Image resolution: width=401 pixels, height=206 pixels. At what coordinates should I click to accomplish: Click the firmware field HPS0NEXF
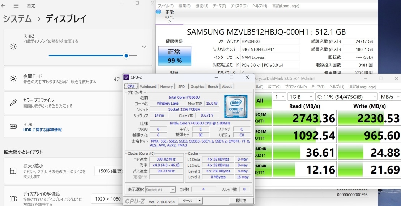coord(269,41)
